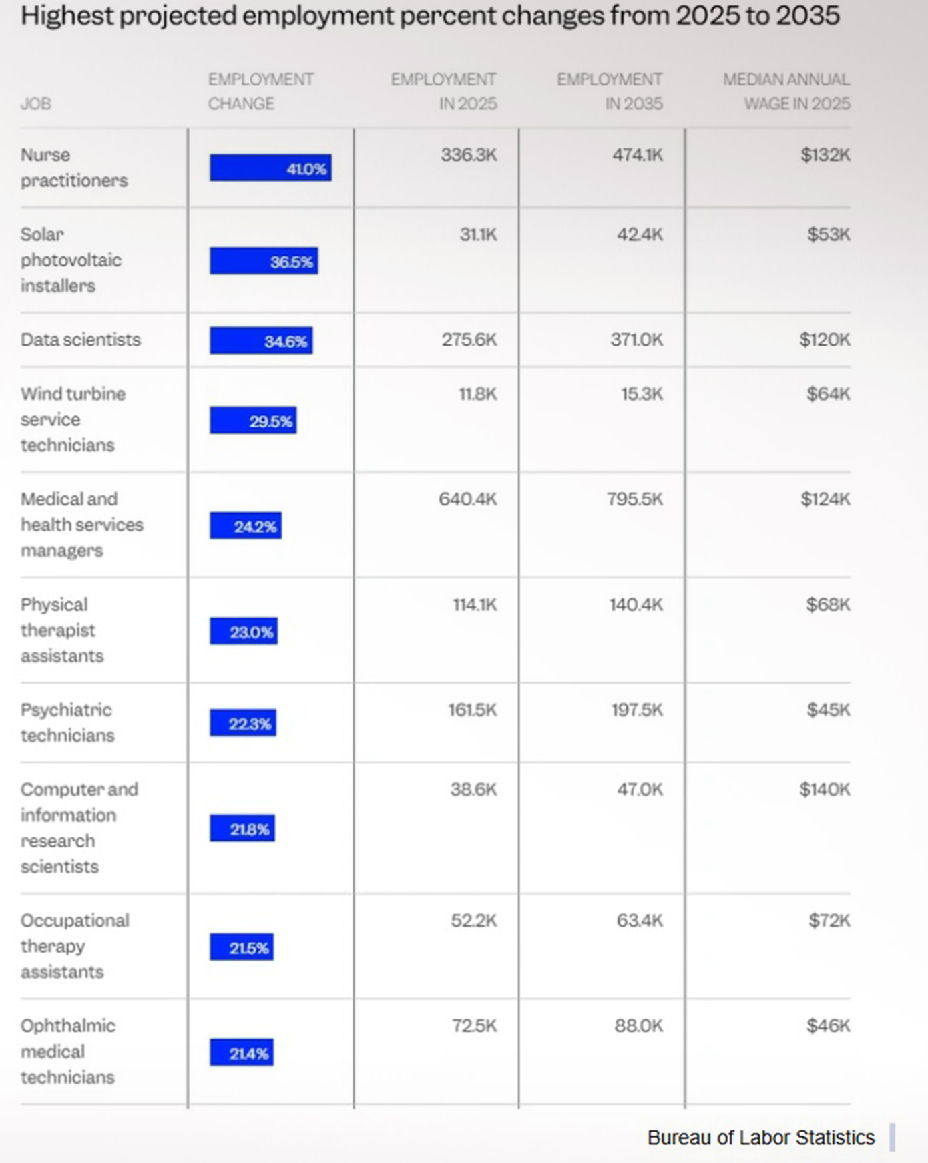928x1163 pixels.
Task: Select the 29.5% Wind turbine technicians bar
Action: coord(253,421)
